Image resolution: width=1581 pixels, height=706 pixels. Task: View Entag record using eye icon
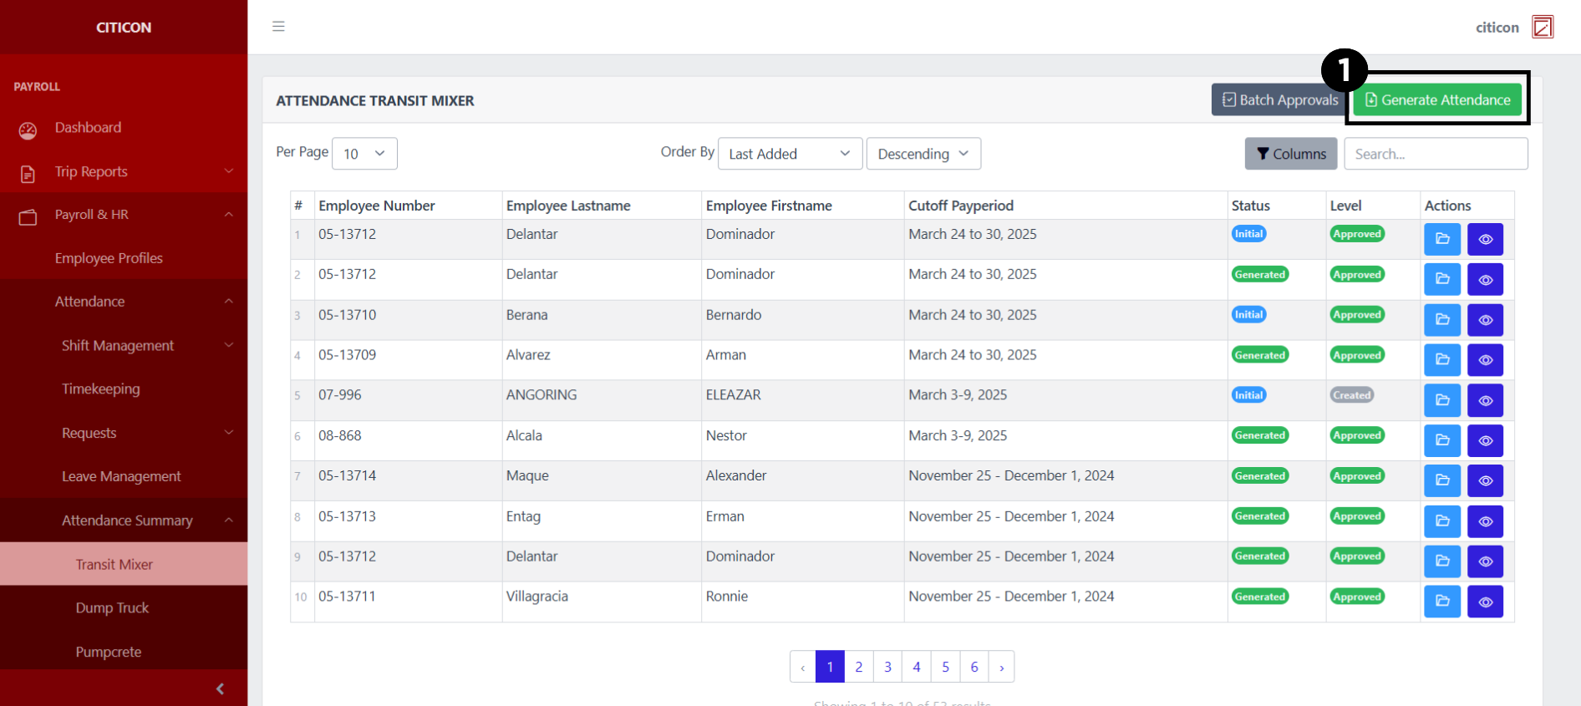tap(1485, 521)
